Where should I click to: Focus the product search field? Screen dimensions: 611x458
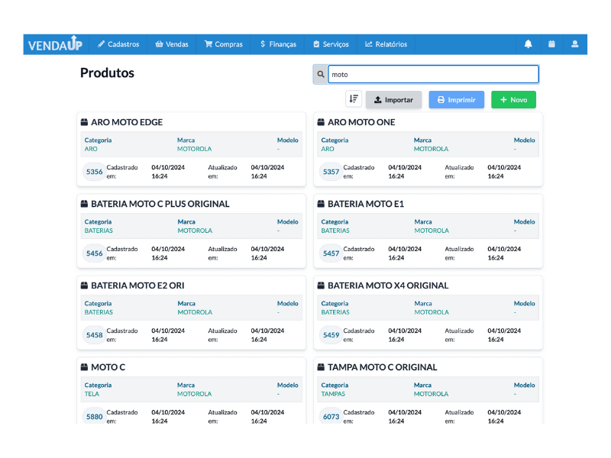[433, 74]
